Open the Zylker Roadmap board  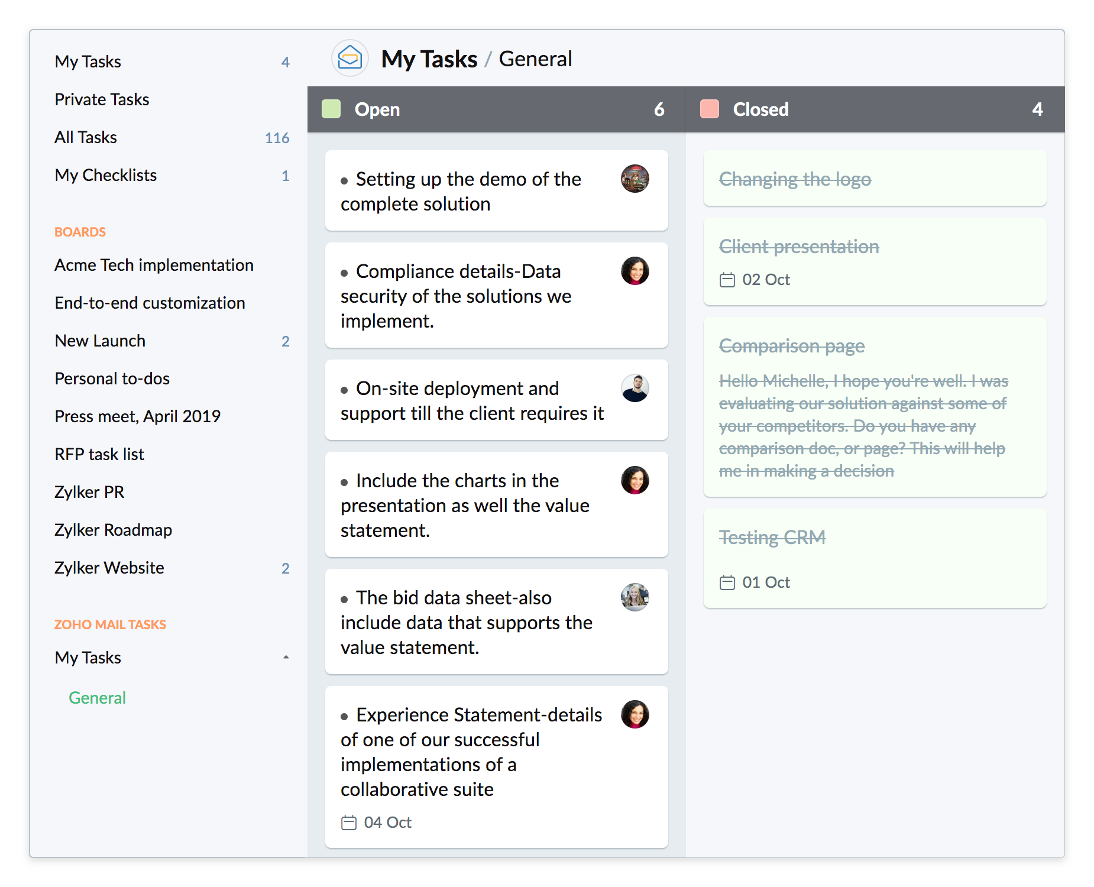click(x=113, y=530)
